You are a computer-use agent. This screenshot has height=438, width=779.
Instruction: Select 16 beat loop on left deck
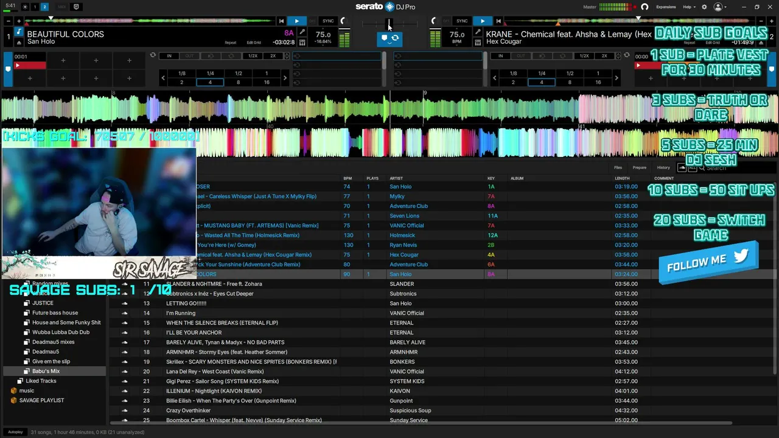(x=267, y=82)
